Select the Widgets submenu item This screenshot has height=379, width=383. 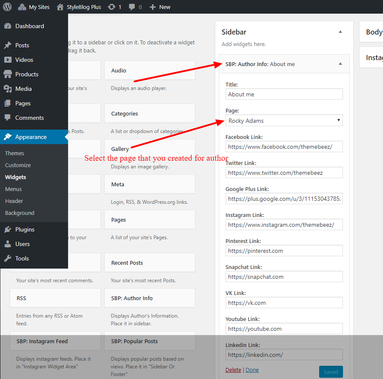15,177
